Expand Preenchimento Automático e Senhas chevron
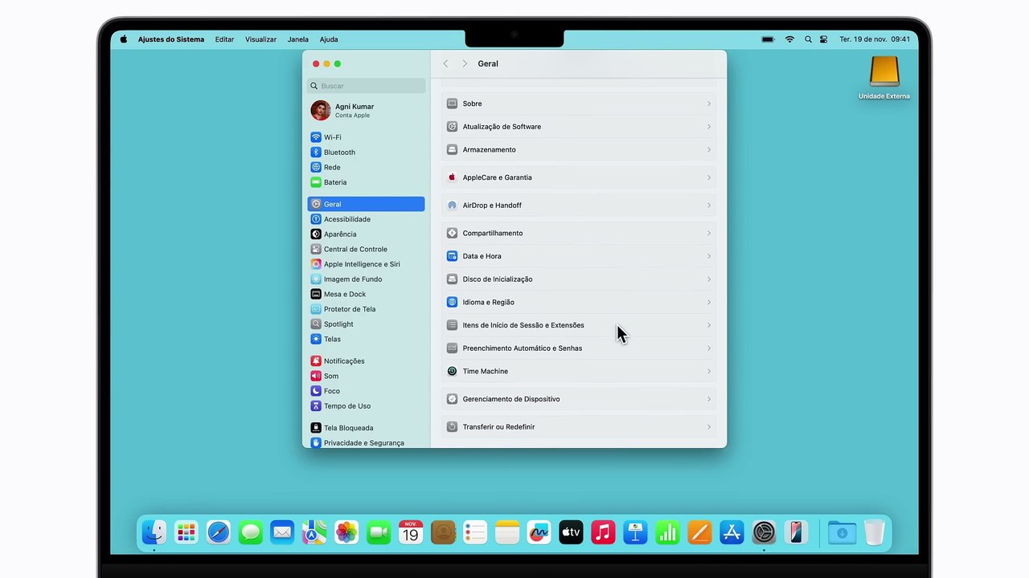This screenshot has width=1029, height=578. coord(708,348)
